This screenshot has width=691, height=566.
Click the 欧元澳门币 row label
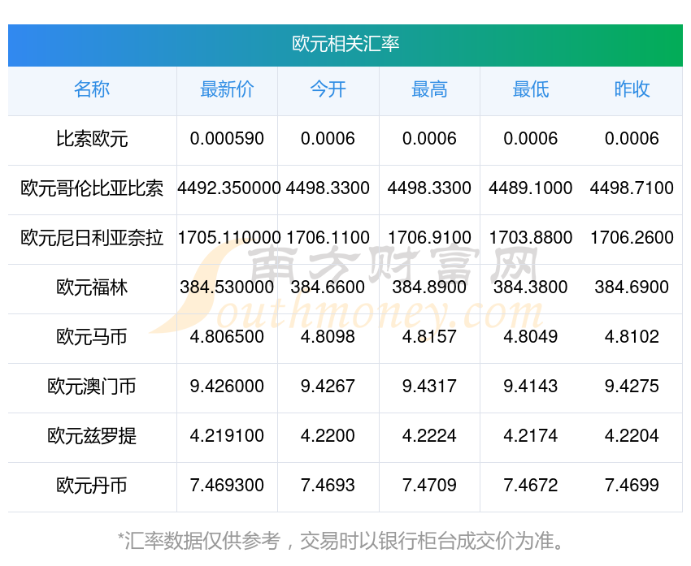click(x=92, y=387)
